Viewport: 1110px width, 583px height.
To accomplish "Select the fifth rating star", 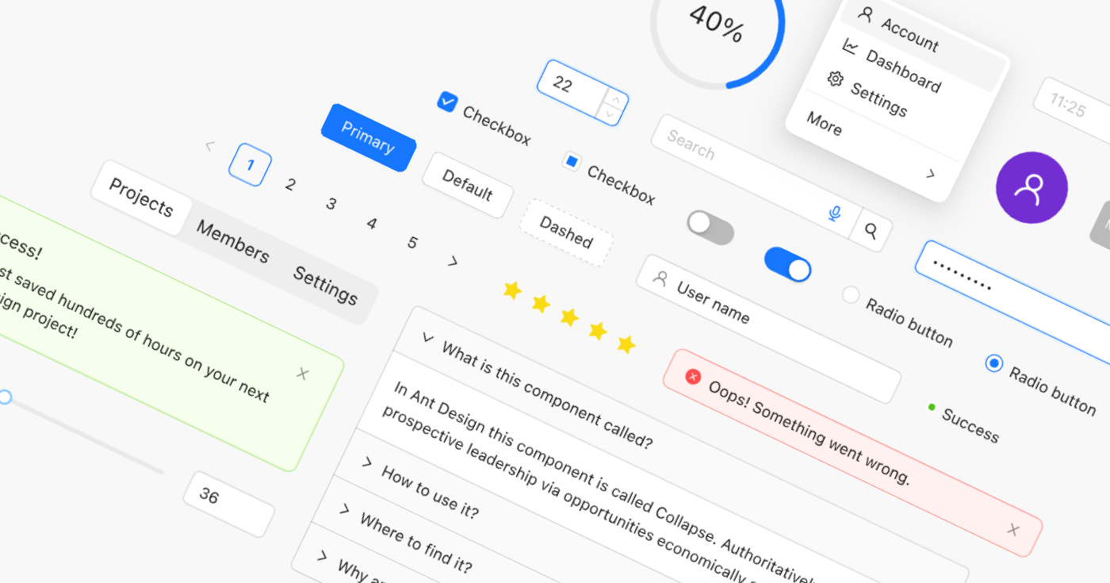I will click(x=626, y=344).
